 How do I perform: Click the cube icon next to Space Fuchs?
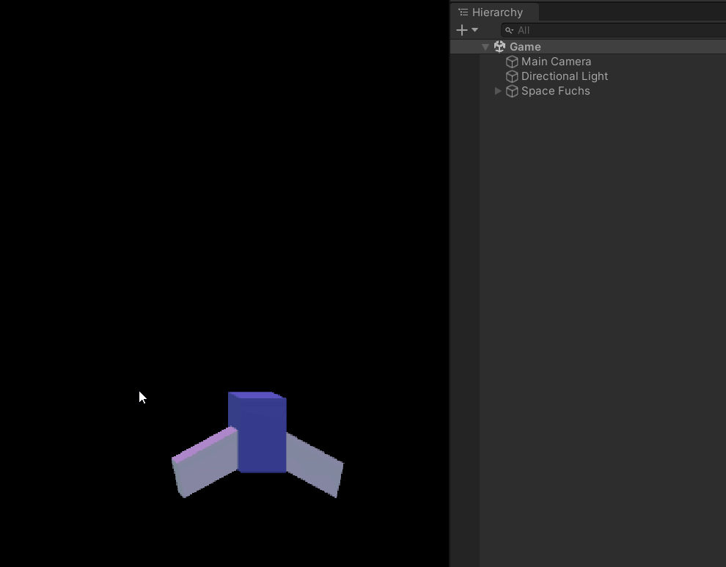point(511,91)
